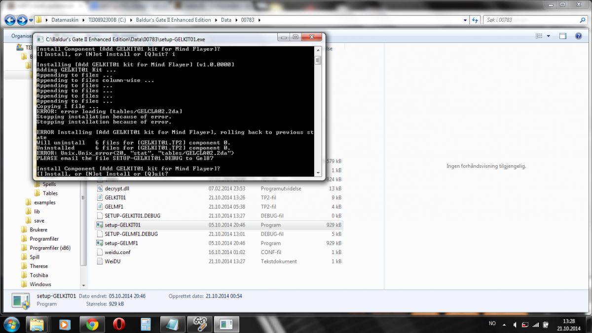
Task: Click setup-GELKIT01 icon in details pane
Action: pyautogui.click(x=21, y=300)
